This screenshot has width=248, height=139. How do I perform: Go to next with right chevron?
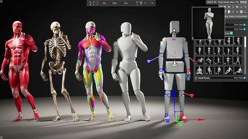click(237, 12)
